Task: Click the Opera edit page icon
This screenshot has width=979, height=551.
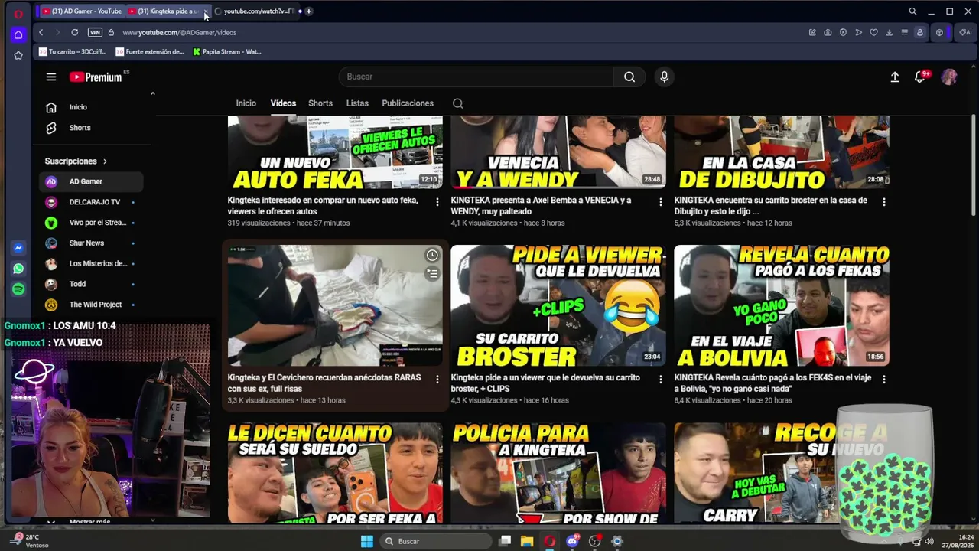Action: 812,32
